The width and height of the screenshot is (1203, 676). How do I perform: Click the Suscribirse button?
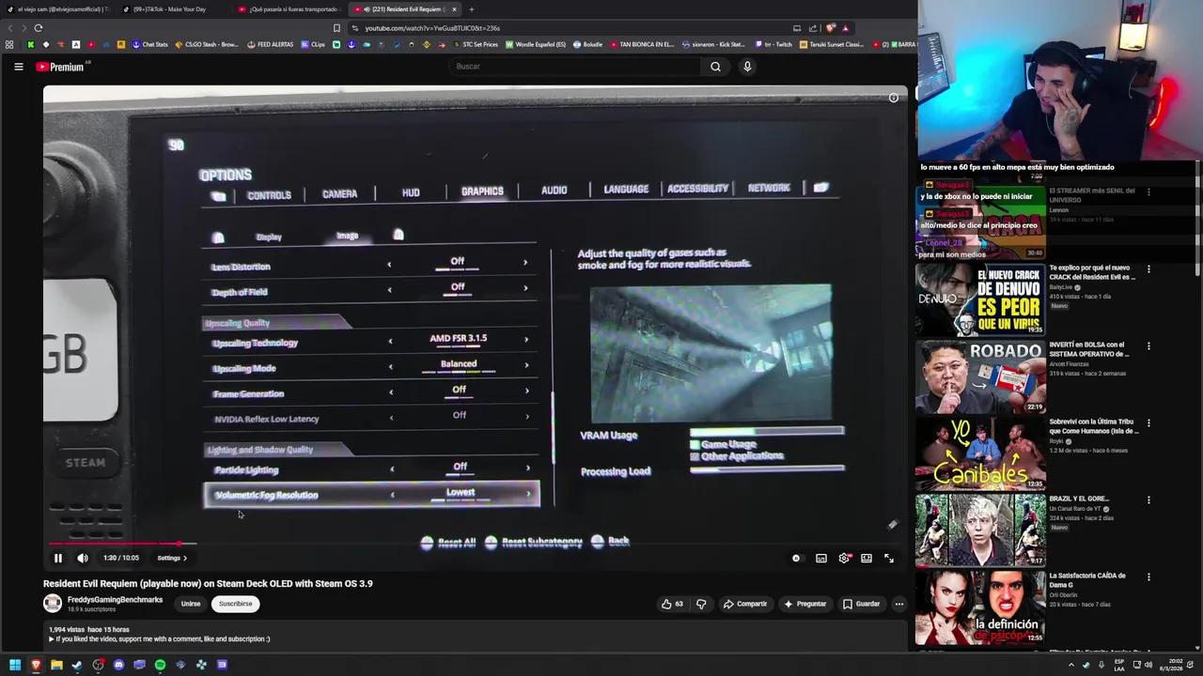pyautogui.click(x=236, y=604)
